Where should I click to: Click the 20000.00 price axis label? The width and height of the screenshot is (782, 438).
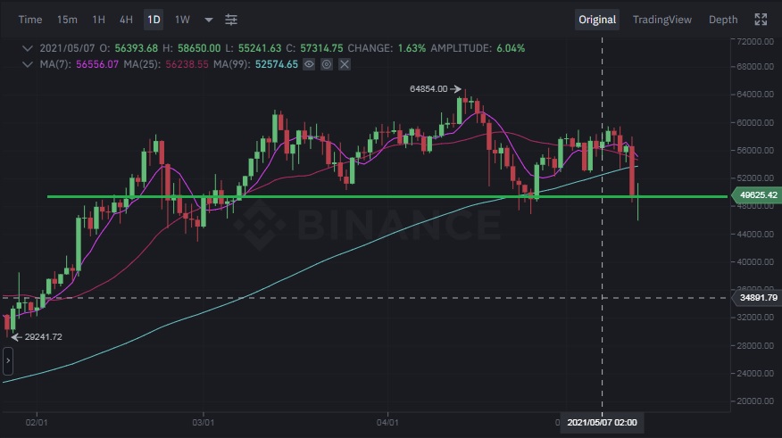(x=755, y=401)
